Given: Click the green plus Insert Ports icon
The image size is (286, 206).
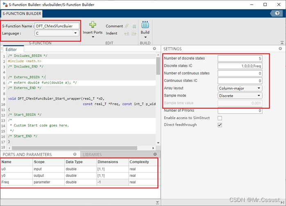Looking at the screenshot, I should click(x=93, y=25).
